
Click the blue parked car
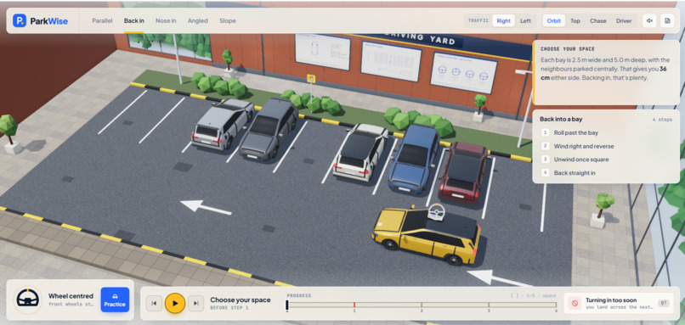tap(414, 158)
